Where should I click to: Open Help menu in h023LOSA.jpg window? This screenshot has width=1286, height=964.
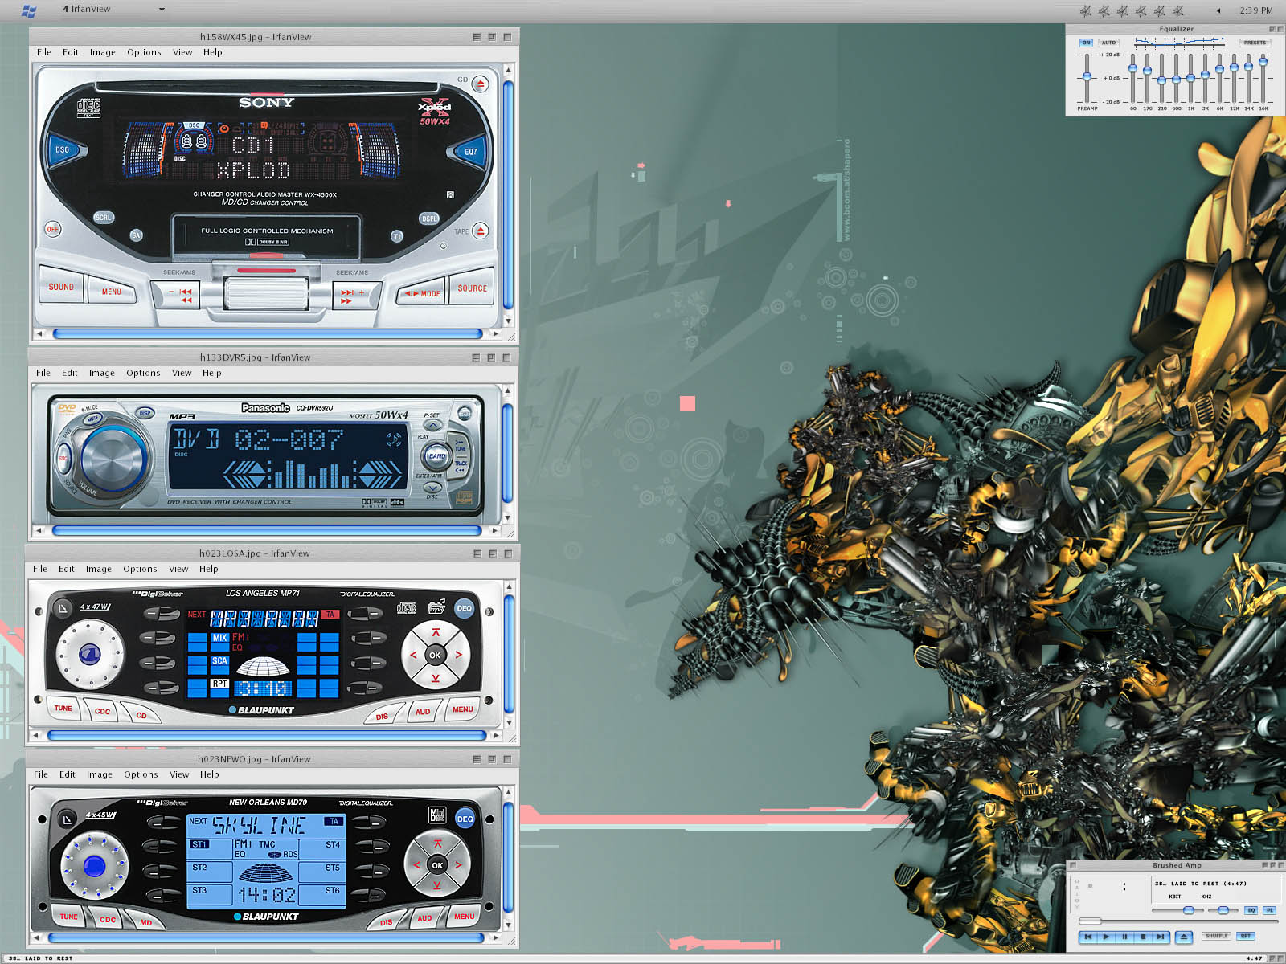209,569
